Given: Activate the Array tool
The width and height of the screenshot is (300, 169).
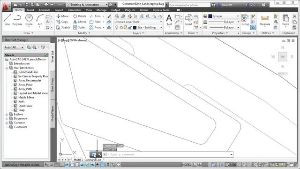Looking at the screenshot, I should 95,27.
